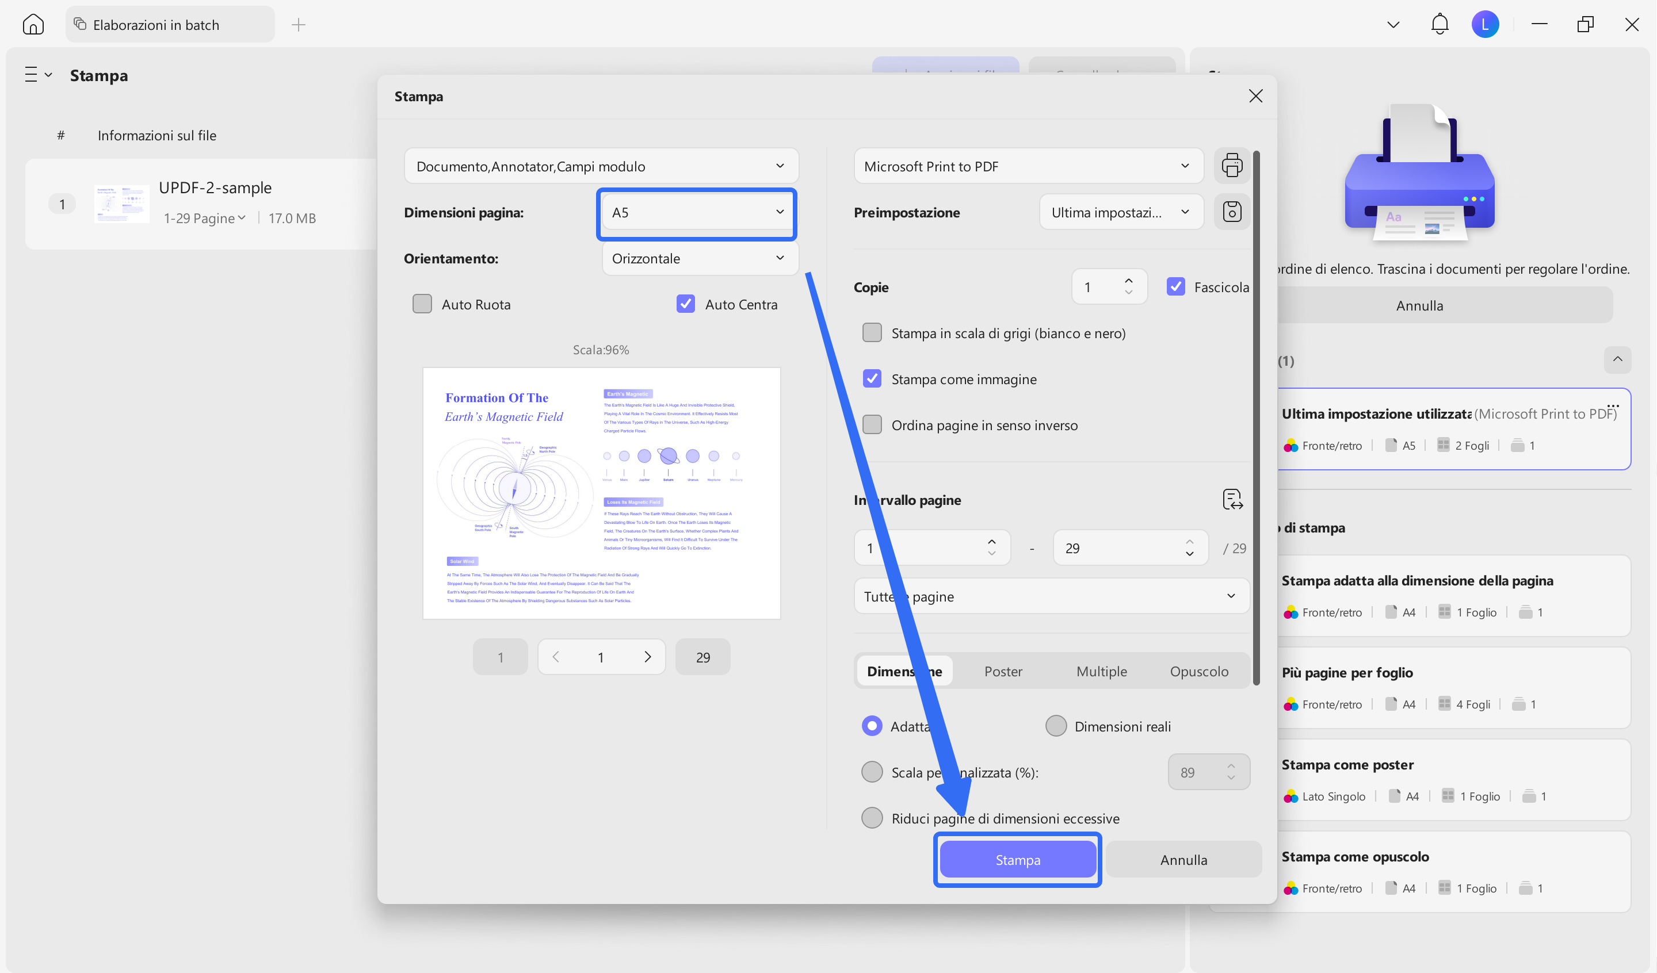Open Tutte le pagine dropdown
This screenshot has height=973, width=1657.
click(1051, 596)
